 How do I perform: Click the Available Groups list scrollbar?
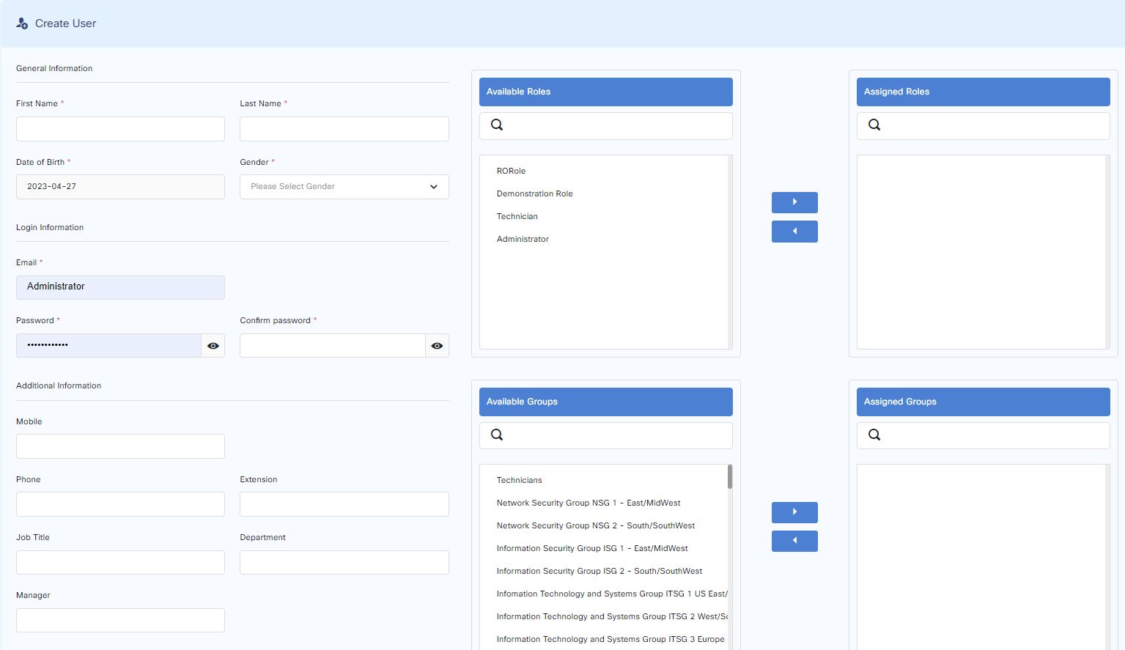tap(730, 477)
